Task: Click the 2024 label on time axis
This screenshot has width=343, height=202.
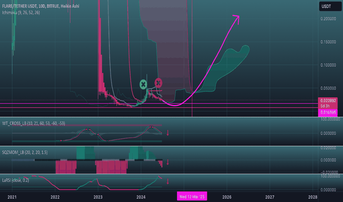Action: coord(141,197)
